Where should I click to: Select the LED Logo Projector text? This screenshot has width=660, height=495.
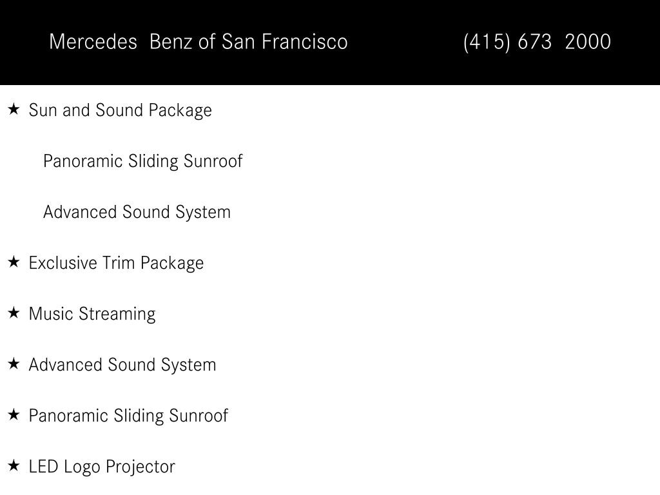pyautogui.click(x=102, y=467)
